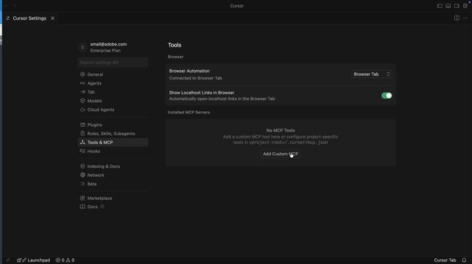Click the Rules clipboard icon
The image size is (472, 264).
82,134
